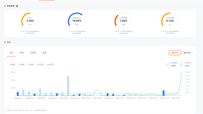The width and height of the screenshot is (203, 114).
Task: Switch to the 全部 tab
Action: (x=11, y=53)
